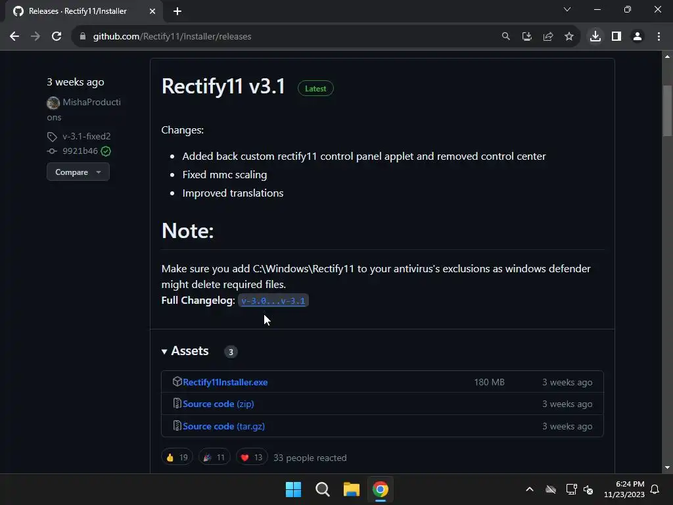This screenshot has height=505, width=673.
Task: Go back to the previous page
Action: 14,37
